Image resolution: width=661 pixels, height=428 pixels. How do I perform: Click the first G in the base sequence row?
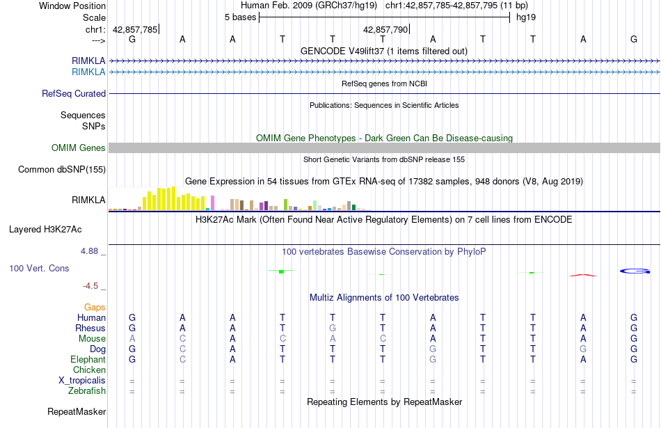click(132, 39)
